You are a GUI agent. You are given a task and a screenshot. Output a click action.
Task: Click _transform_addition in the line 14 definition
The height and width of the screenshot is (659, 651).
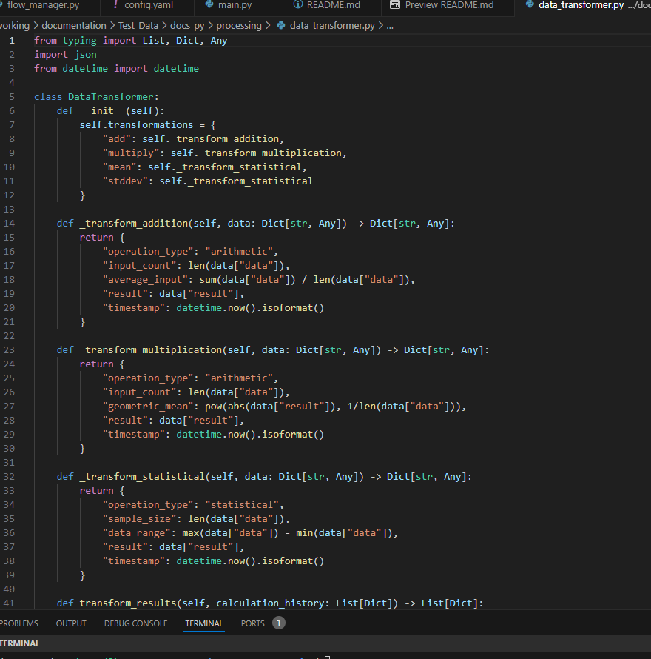point(134,223)
